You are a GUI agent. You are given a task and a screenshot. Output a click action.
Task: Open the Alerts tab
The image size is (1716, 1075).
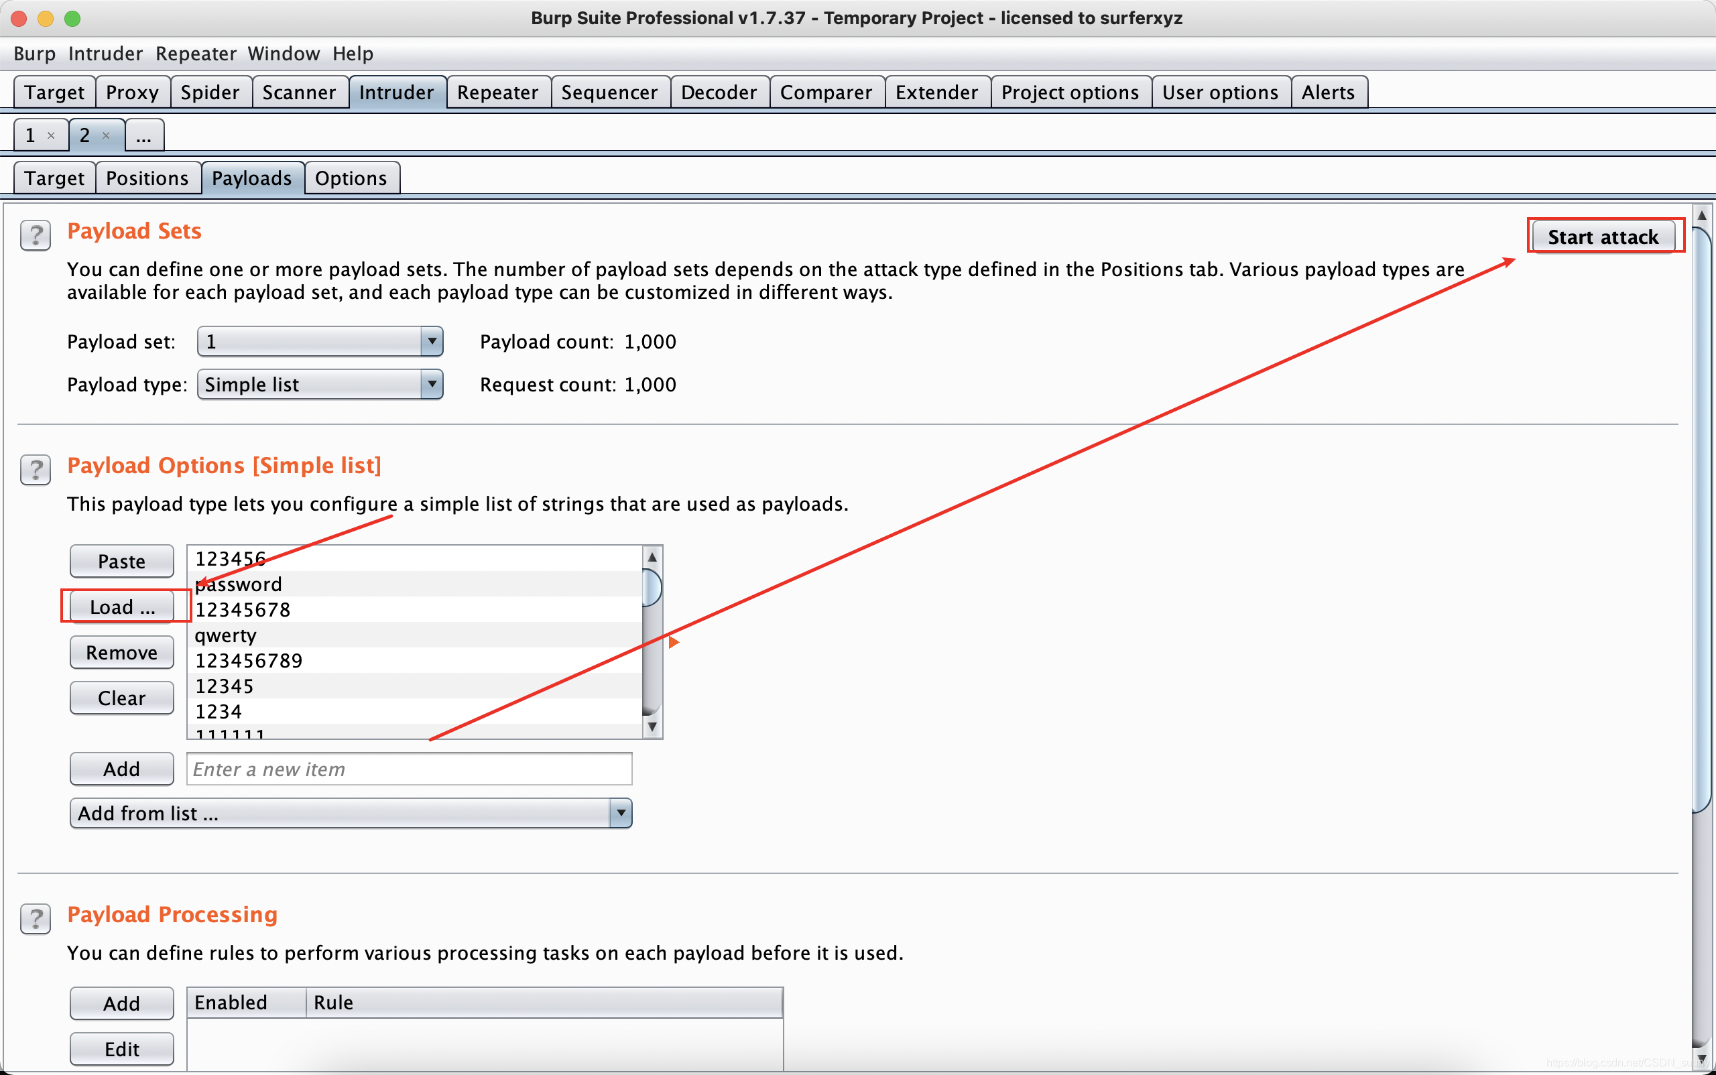tap(1329, 92)
